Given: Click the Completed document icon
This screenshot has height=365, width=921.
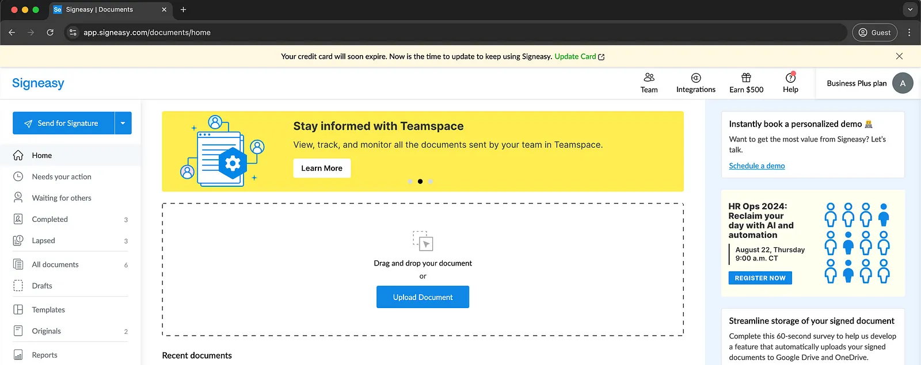Looking at the screenshot, I should point(18,219).
